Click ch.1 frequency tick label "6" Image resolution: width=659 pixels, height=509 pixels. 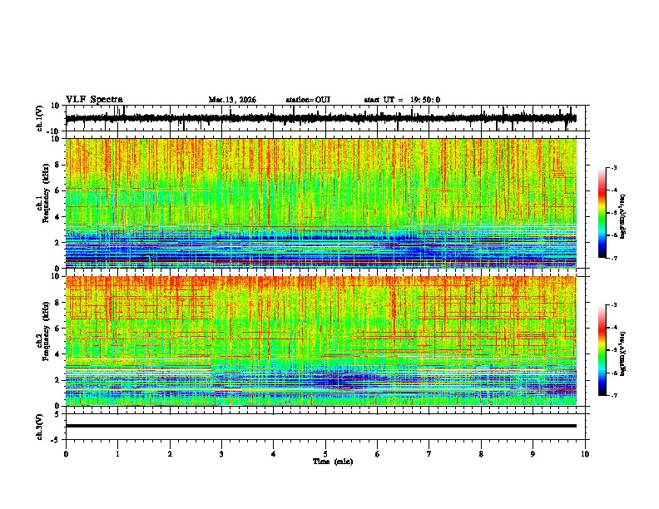[57, 191]
